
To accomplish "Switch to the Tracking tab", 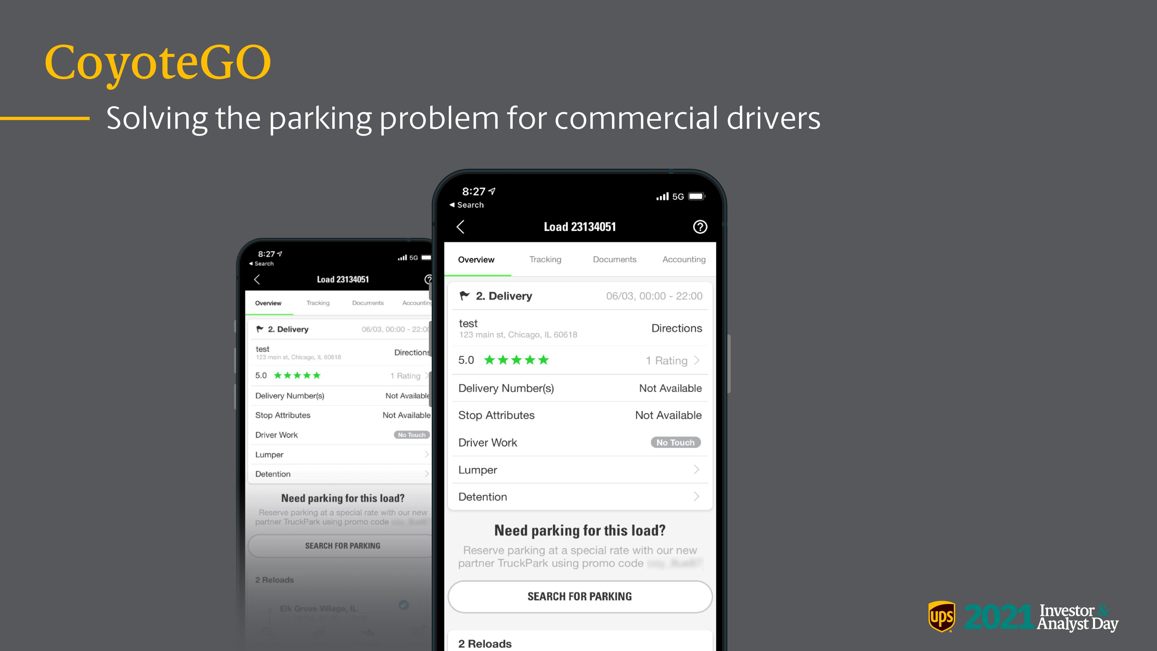I will click(x=545, y=259).
